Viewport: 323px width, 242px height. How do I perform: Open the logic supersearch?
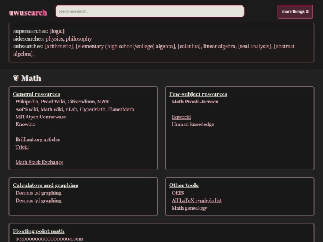57,31
